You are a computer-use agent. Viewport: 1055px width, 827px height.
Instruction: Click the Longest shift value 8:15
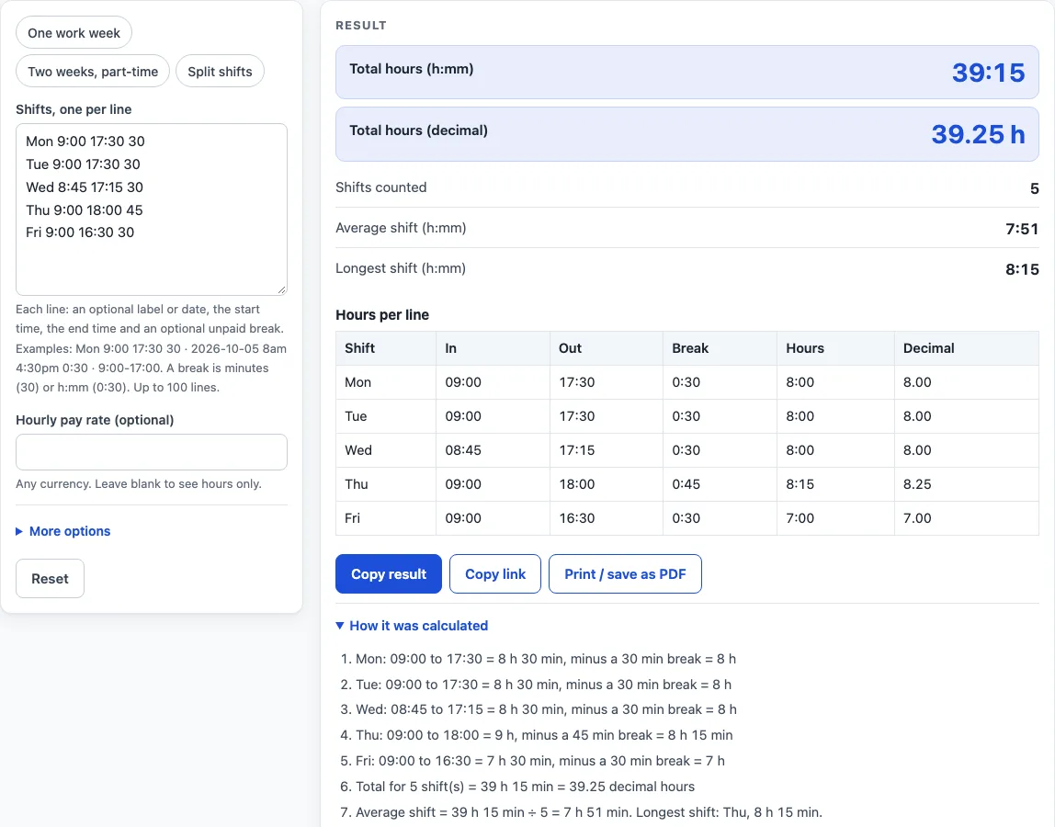point(1022,269)
